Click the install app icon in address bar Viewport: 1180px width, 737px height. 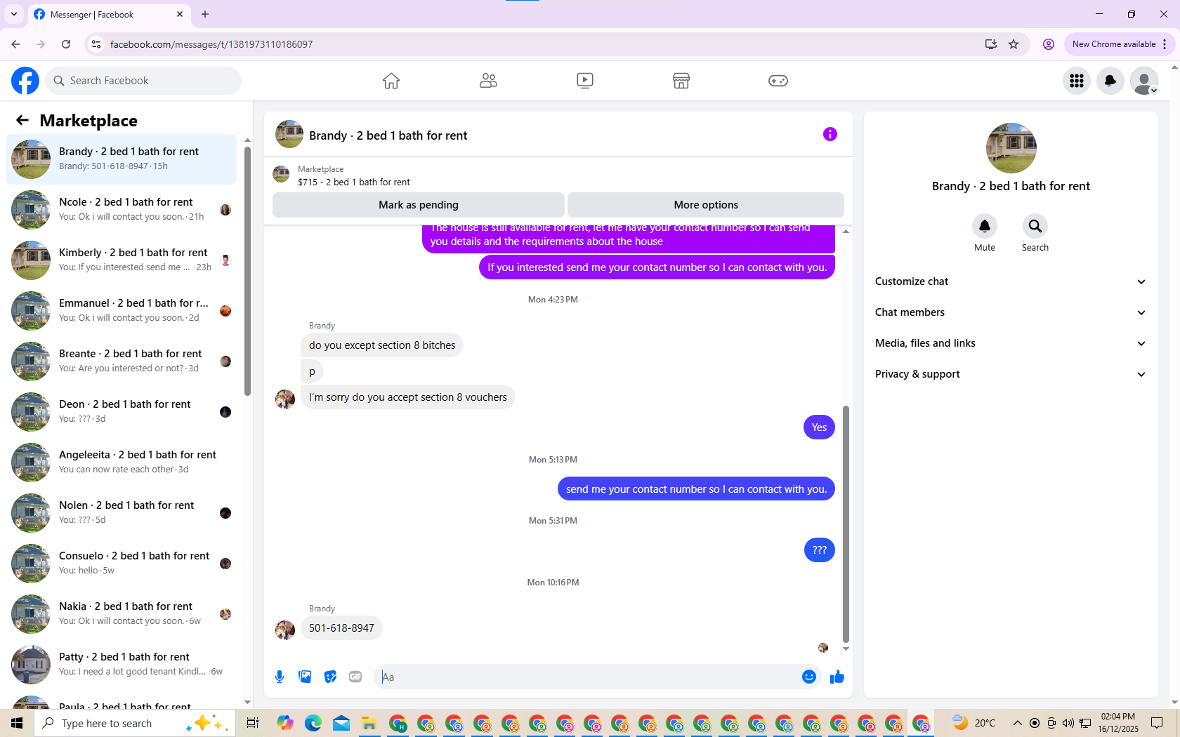click(x=991, y=44)
